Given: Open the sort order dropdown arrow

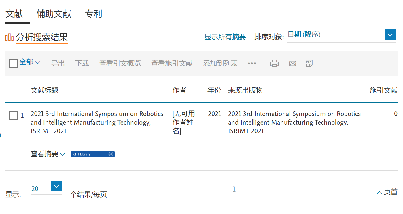Looking at the screenshot, I should click(390, 35).
